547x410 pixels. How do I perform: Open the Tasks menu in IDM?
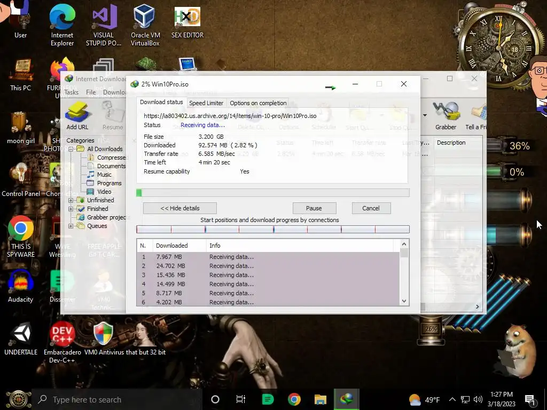71,92
